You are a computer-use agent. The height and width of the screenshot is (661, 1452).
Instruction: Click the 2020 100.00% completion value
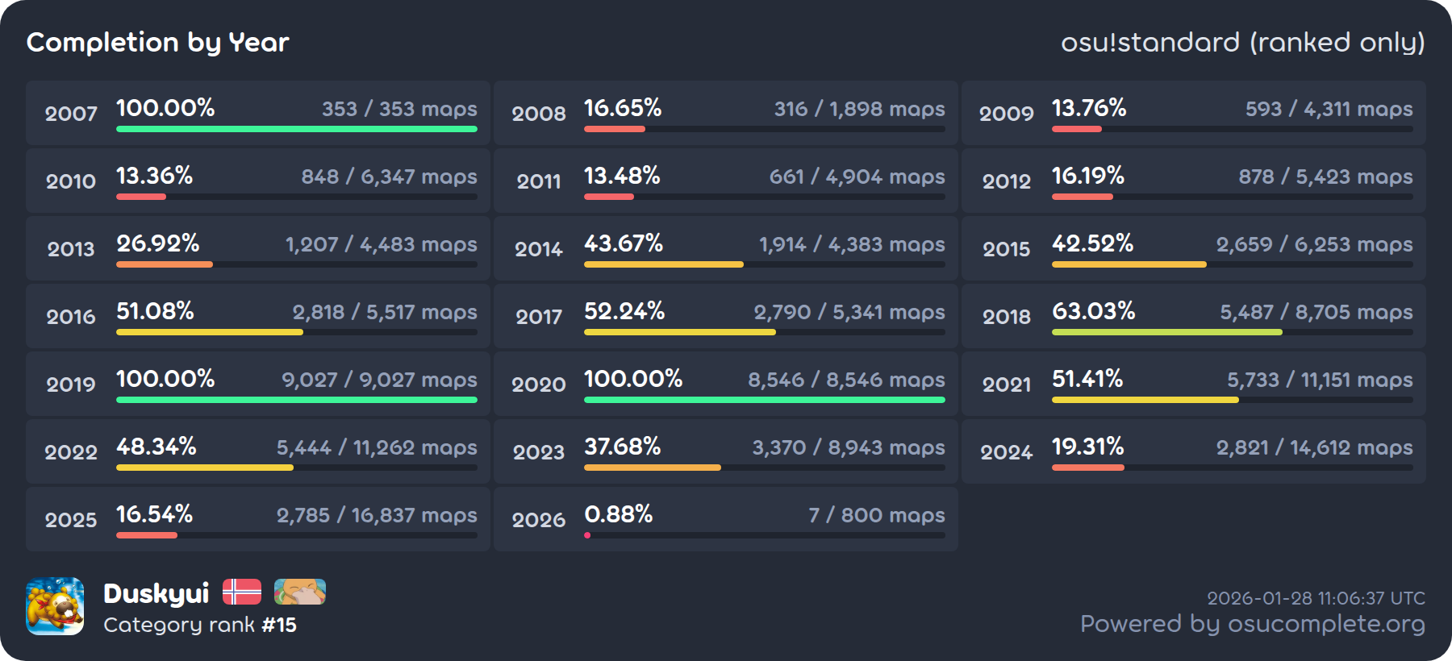click(633, 378)
